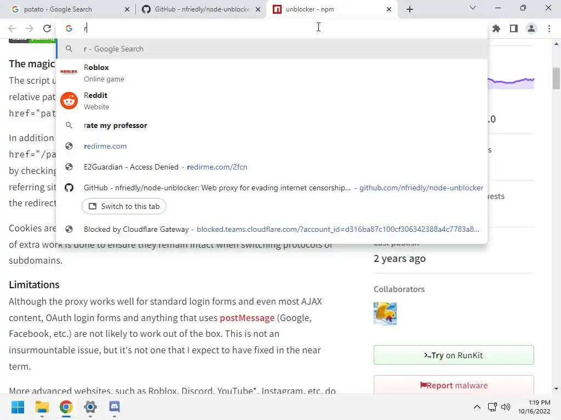Image resolution: width=561 pixels, height=420 pixels.
Task: Pick the Reddit website suggestion
Action: (272, 101)
